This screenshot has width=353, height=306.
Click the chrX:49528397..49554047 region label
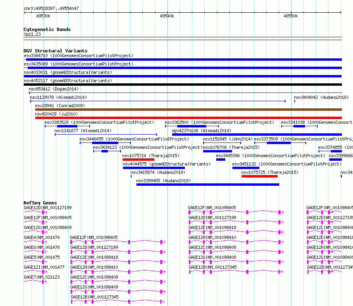click(51, 8)
